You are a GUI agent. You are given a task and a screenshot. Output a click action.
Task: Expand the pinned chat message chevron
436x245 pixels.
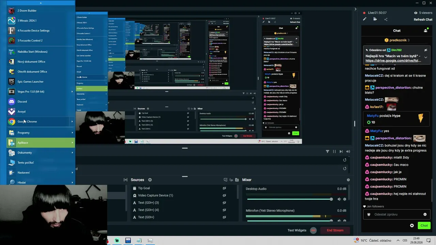pos(425,57)
